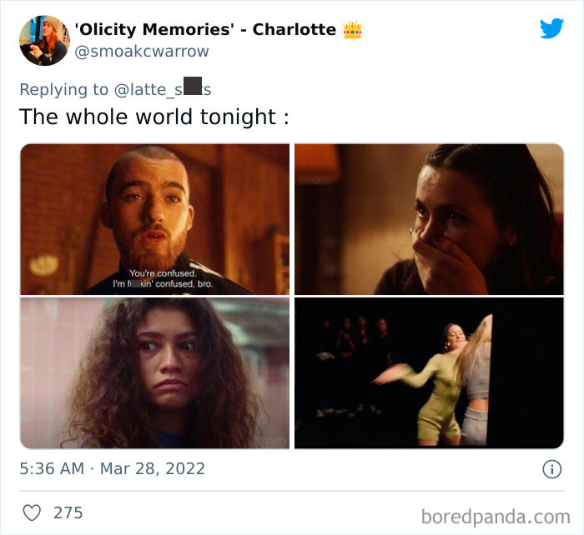Image resolution: width=584 pixels, height=535 pixels.
Task: Open the tweet info circle icon
Action: tap(551, 469)
